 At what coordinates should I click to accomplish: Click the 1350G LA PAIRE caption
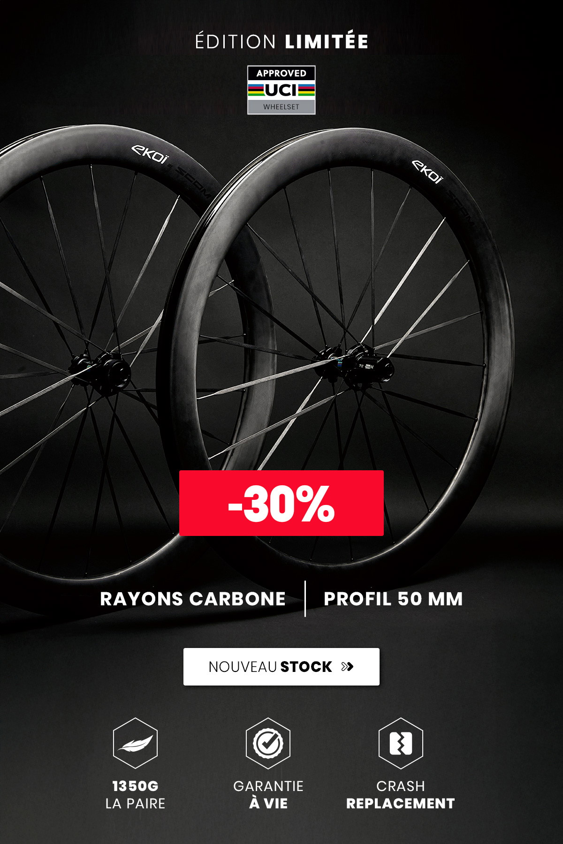[135, 795]
